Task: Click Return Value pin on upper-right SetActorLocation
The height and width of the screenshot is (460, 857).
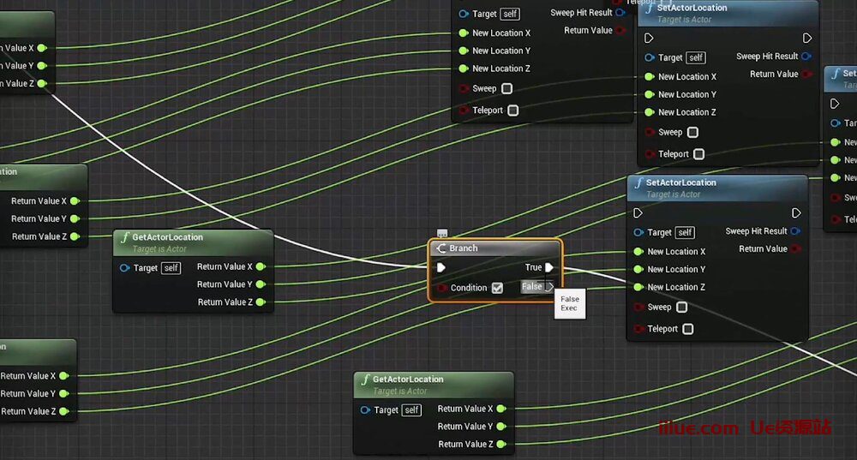Action: pyautogui.click(x=806, y=74)
